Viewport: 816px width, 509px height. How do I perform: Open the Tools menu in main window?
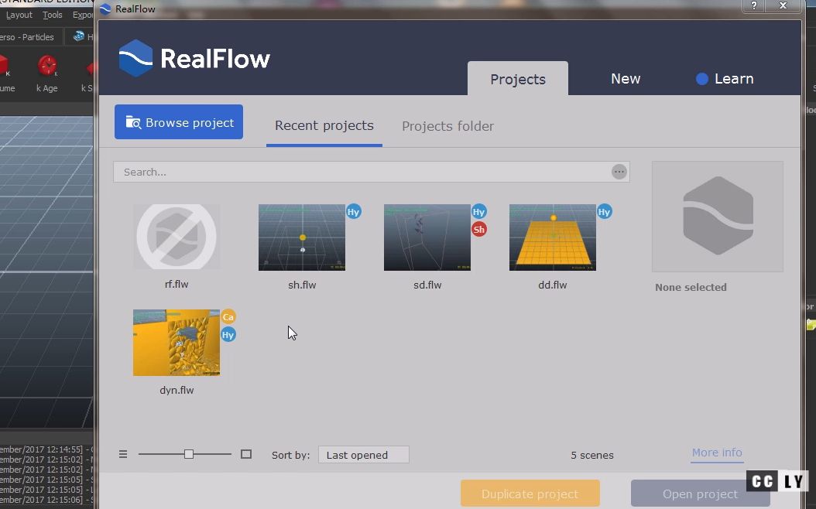[x=52, y=15]
